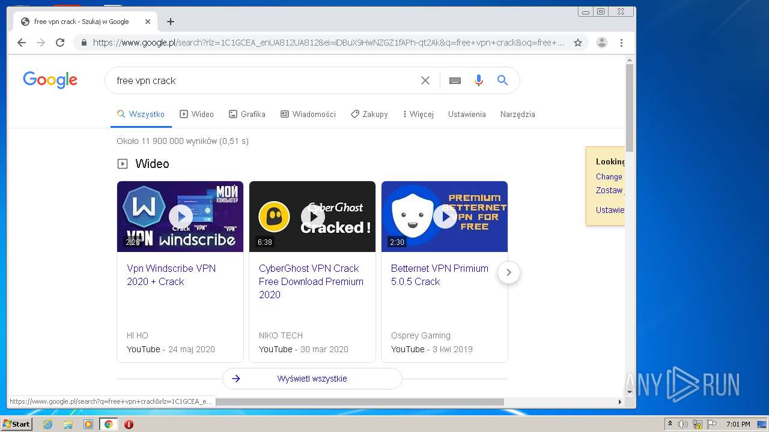Open the red Opera taskbar icon
Viewport: 769px width, 432px height.
(129, 424)
